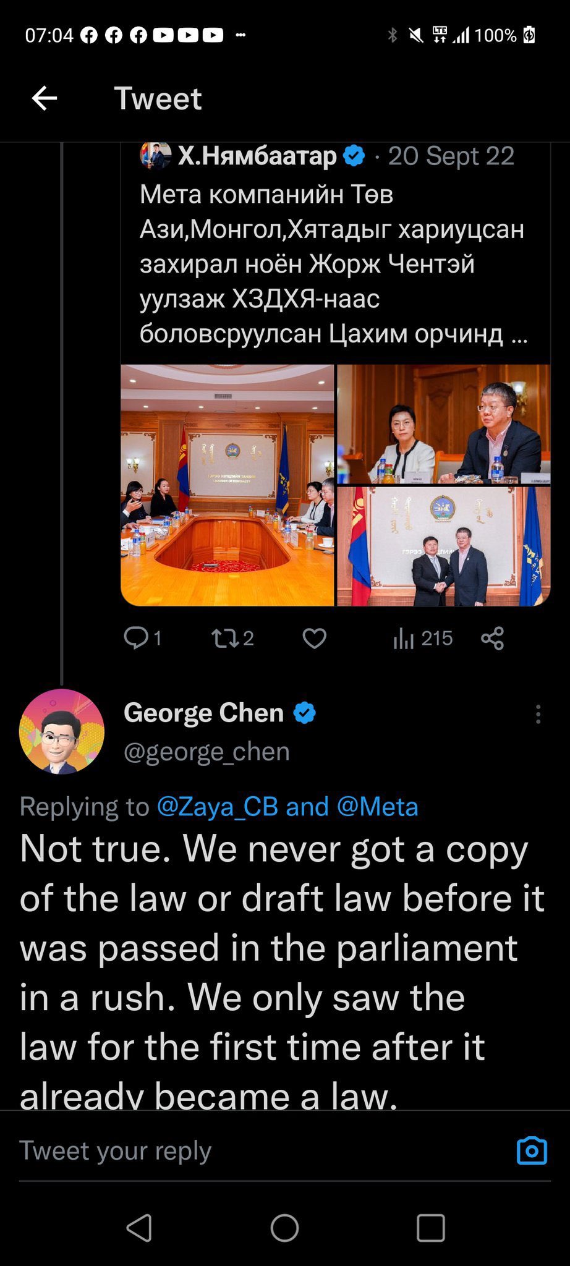Image resolution: width=570 pixels, height=1266 pixels.
Task: Open the @Zaya_CB and @Meta mention link
Action: click(287, 807)
